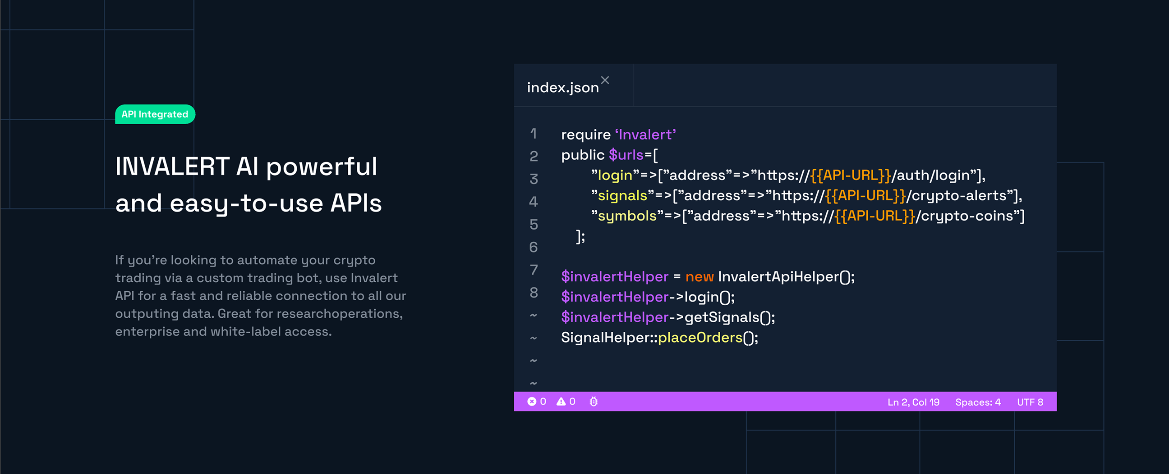Click the INVALERT AI powerful heading

click(246, 167)
